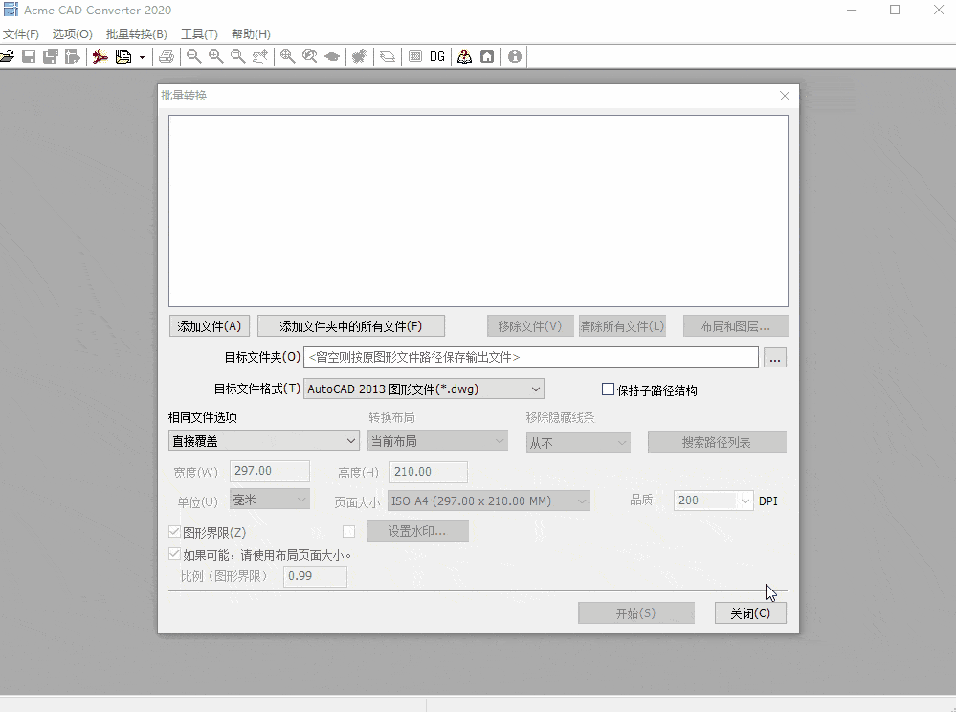Image resolution: width=956 pixels, height=712 pixels.
Task: Click the 开始(S) button
Action: [x=636, y=613]
